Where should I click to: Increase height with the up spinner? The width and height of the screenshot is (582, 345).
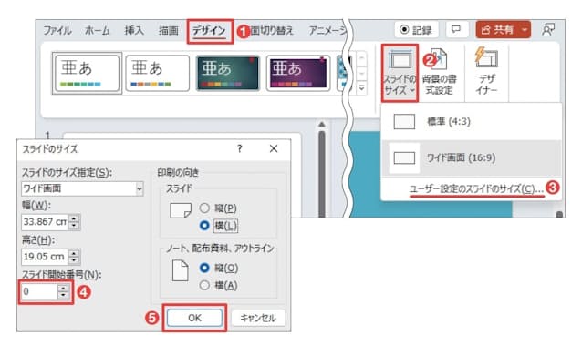click(74, 253)
